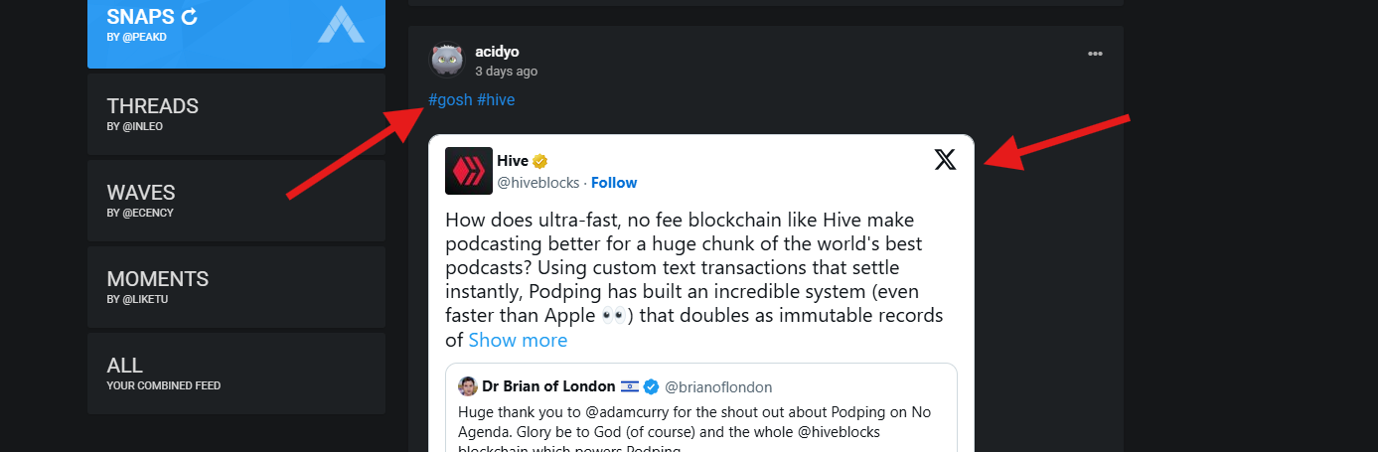Click the refresh icon beside SNAPS
The height and width of the screenshot is (452, 1378).
[x=191, y=16]
